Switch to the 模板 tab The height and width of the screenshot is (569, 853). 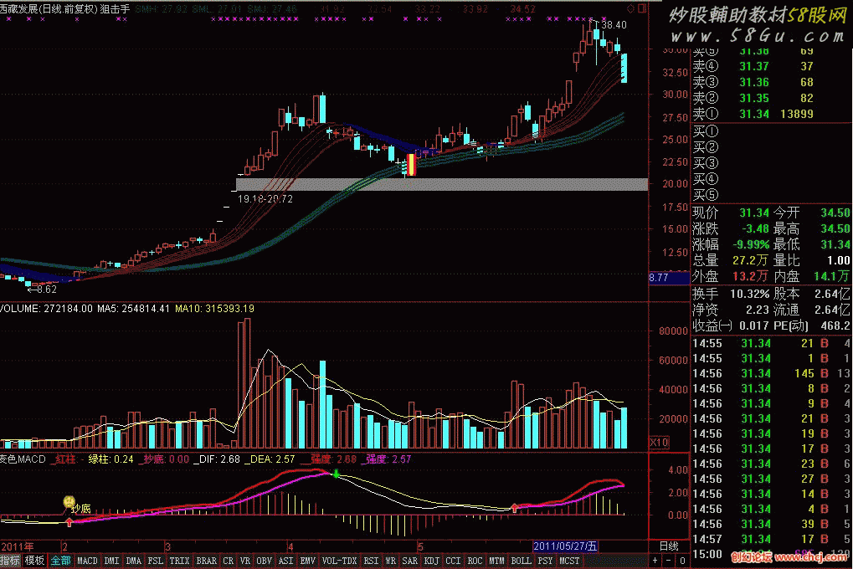coord(34,561)
